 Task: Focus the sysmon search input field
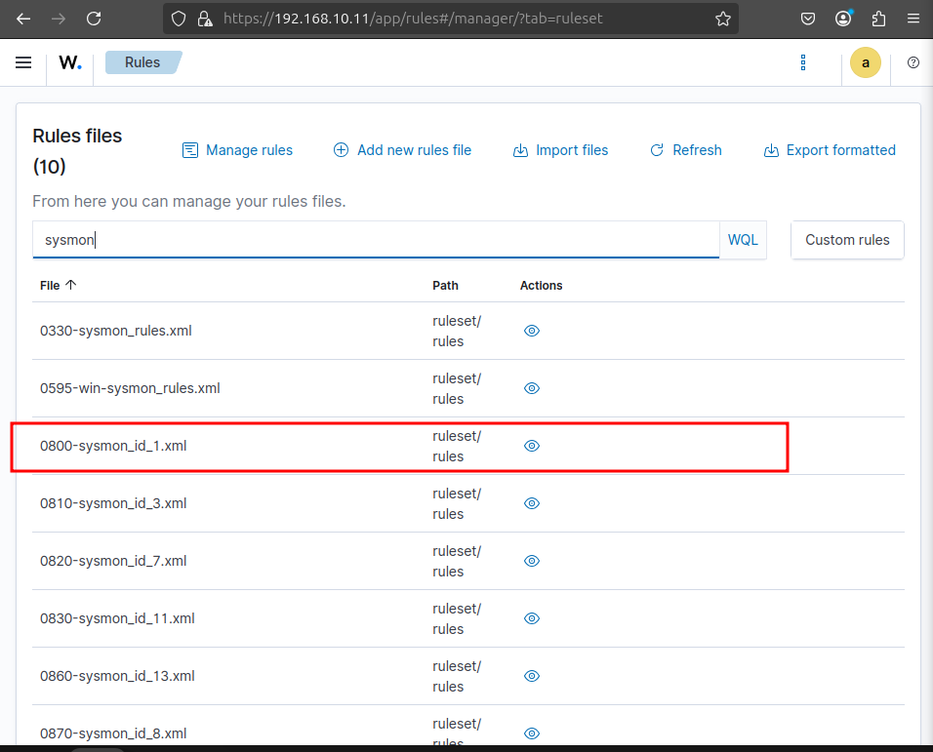pyautogui.click(x=376, y=240)
